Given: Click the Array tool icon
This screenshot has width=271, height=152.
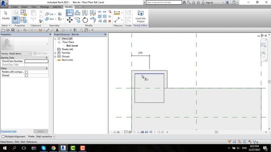Looking at the screenshot, I should tap(100, 16).
